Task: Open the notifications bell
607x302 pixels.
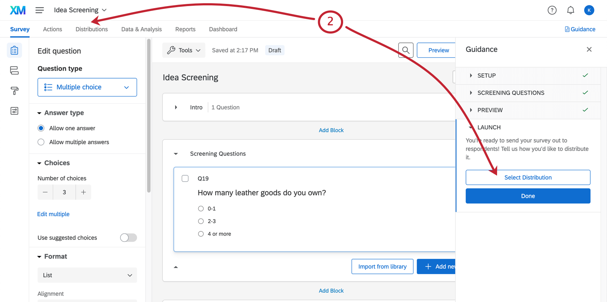Action: coord(571,10)
